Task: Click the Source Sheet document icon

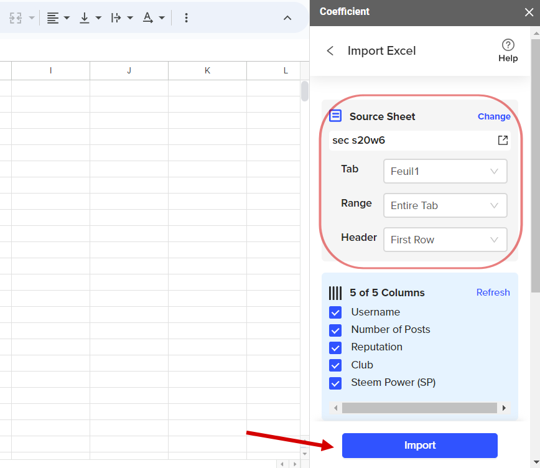Action: [335, 116]
